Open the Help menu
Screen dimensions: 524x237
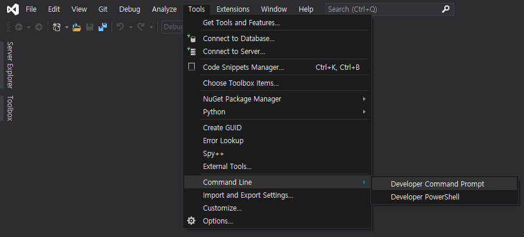(x=306, y=9)
